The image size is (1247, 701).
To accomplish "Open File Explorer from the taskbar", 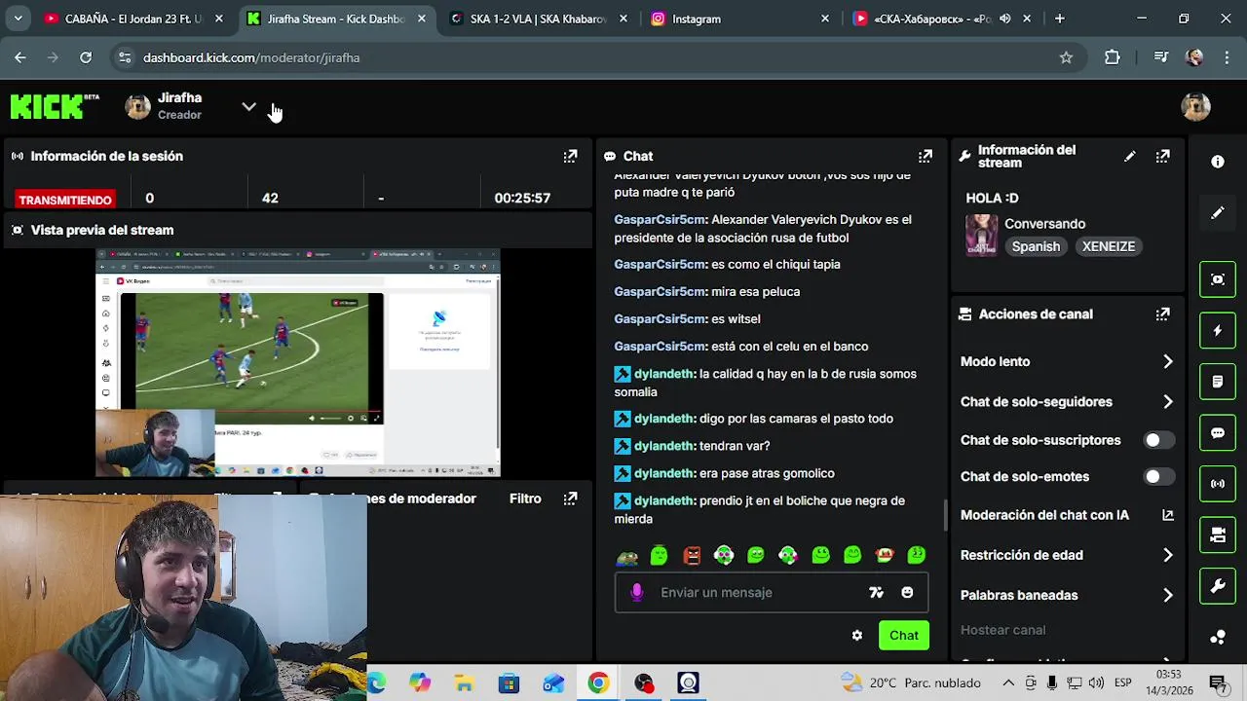I will [x=464, y=683].
